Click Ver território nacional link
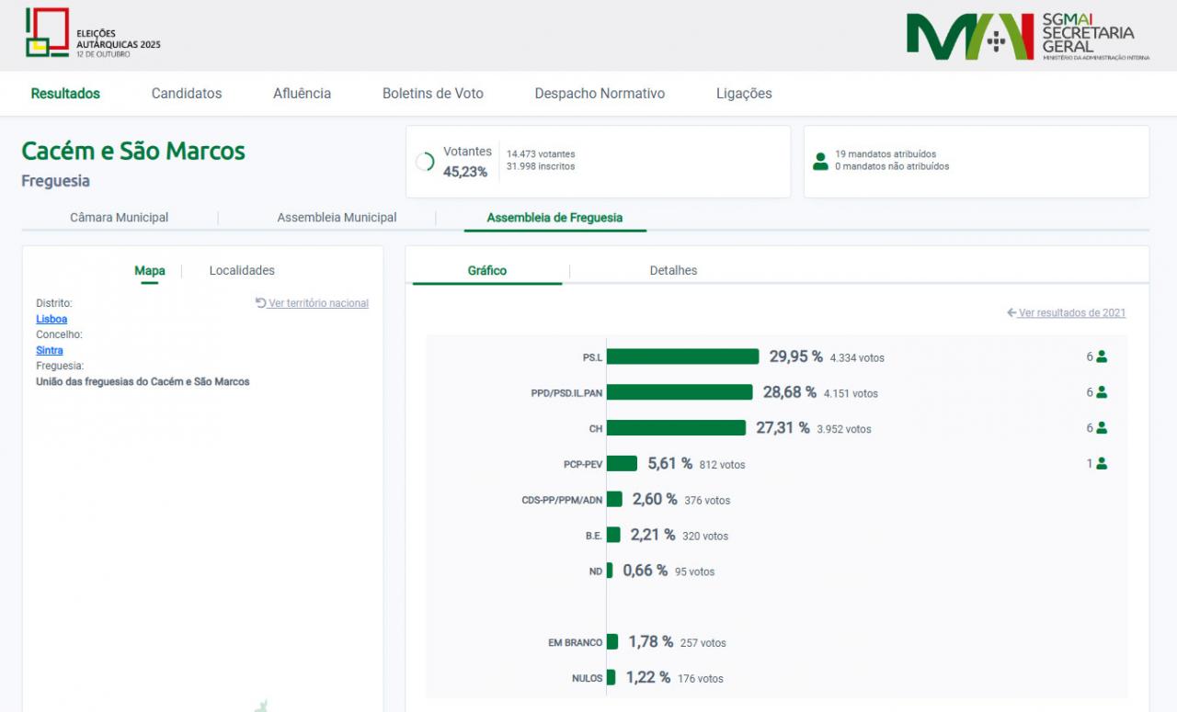Viewport: 1177px width, 712px height. tap(313, 303)
